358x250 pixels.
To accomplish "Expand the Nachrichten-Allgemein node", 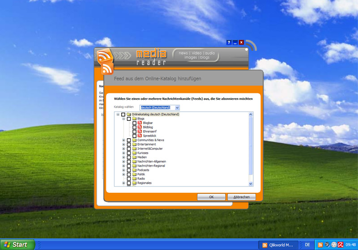I will coord(124,161).
